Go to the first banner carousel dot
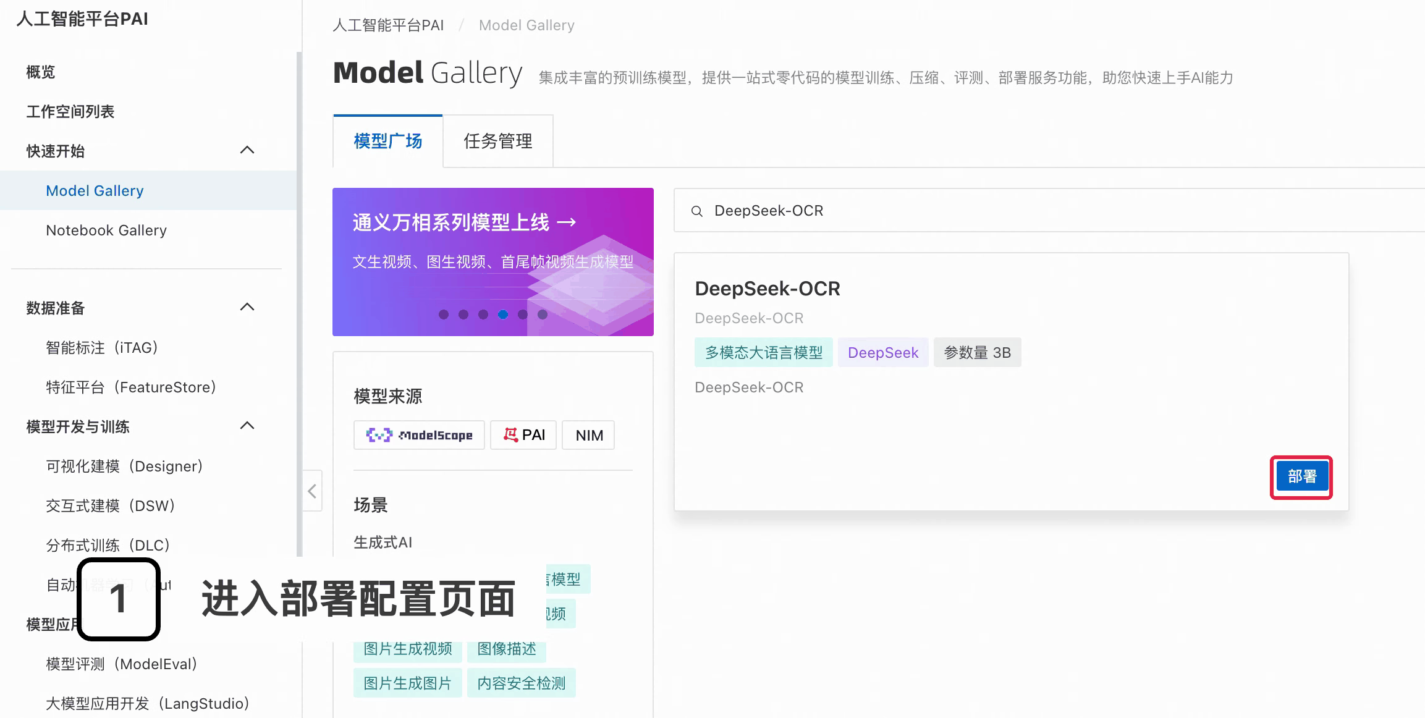1425x718 pixels. 444,315
